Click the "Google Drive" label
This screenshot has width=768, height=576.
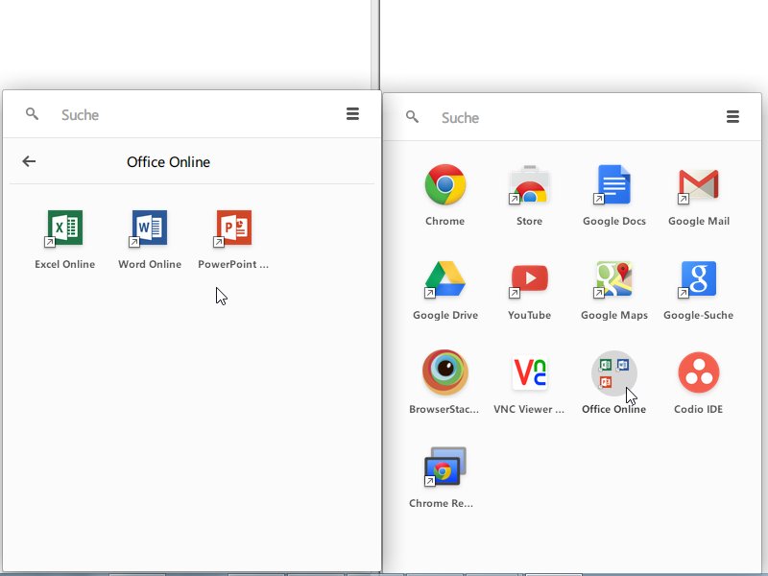(x=445, y=315)
